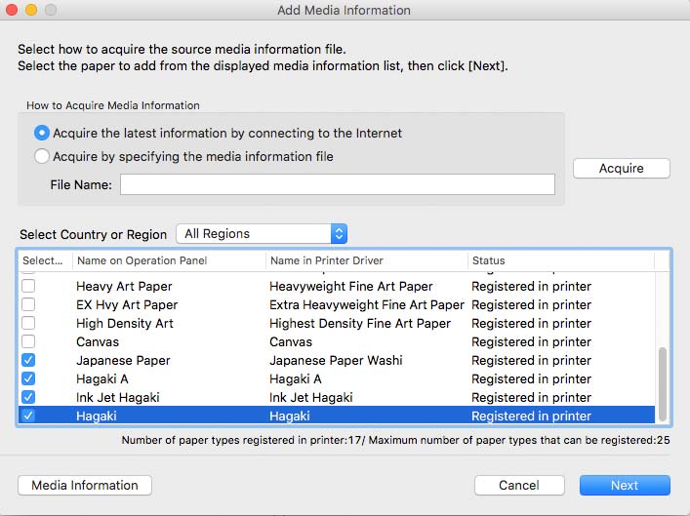This screenshot has height=516, width=690.
Task: Click the registered paper types count text
Action: (x=395, y=440)
